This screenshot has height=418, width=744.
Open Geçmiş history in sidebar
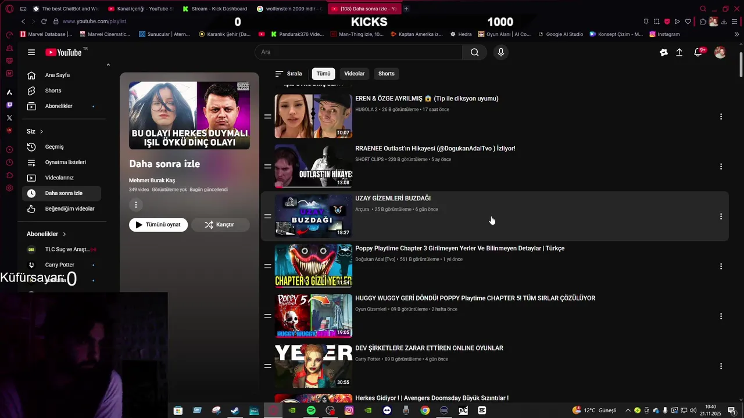[61, 147]
